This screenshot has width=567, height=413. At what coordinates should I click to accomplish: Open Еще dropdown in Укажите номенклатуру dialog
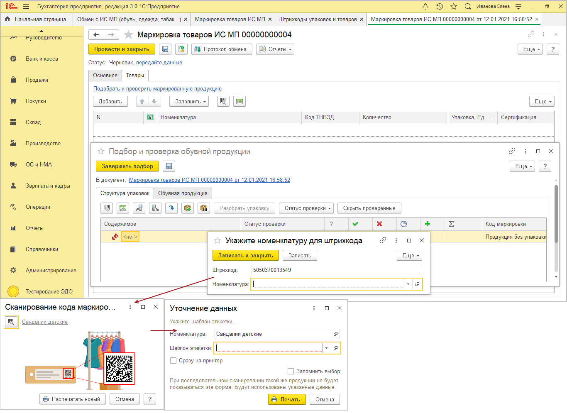coord(410,255)
